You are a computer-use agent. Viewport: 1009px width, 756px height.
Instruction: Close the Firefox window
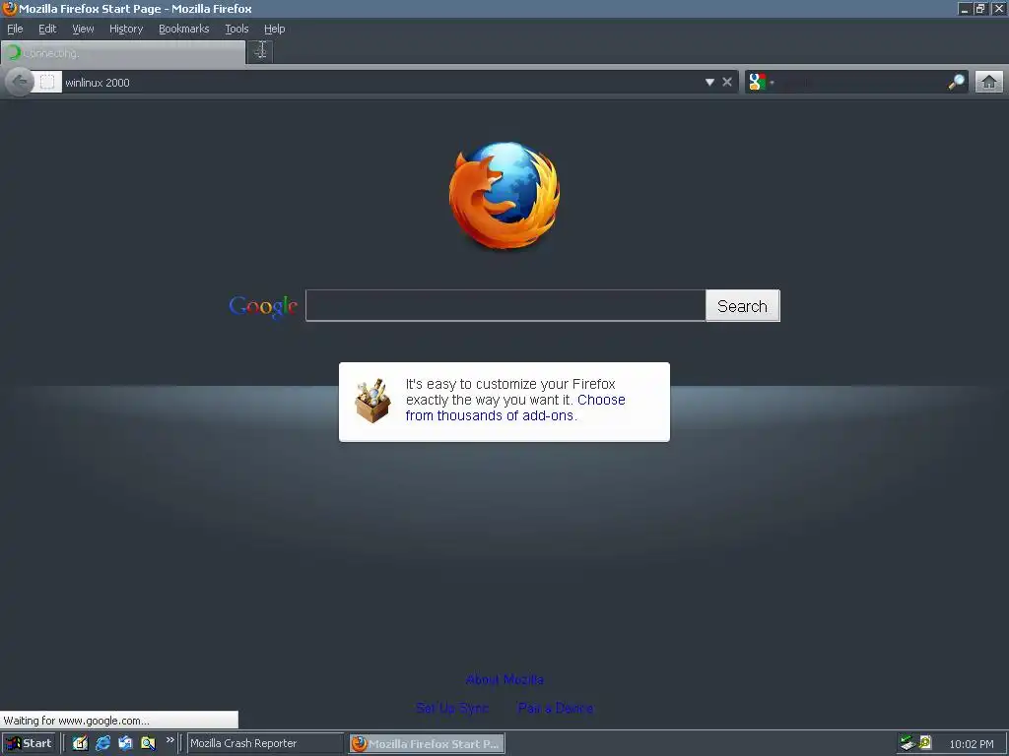(998, 9)
